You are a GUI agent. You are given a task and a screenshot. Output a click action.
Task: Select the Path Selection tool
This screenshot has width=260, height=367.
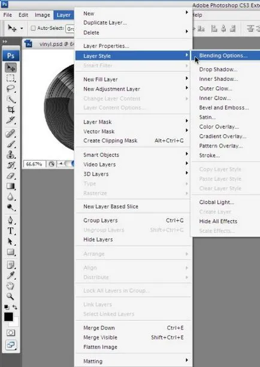(x=11, y=242)
